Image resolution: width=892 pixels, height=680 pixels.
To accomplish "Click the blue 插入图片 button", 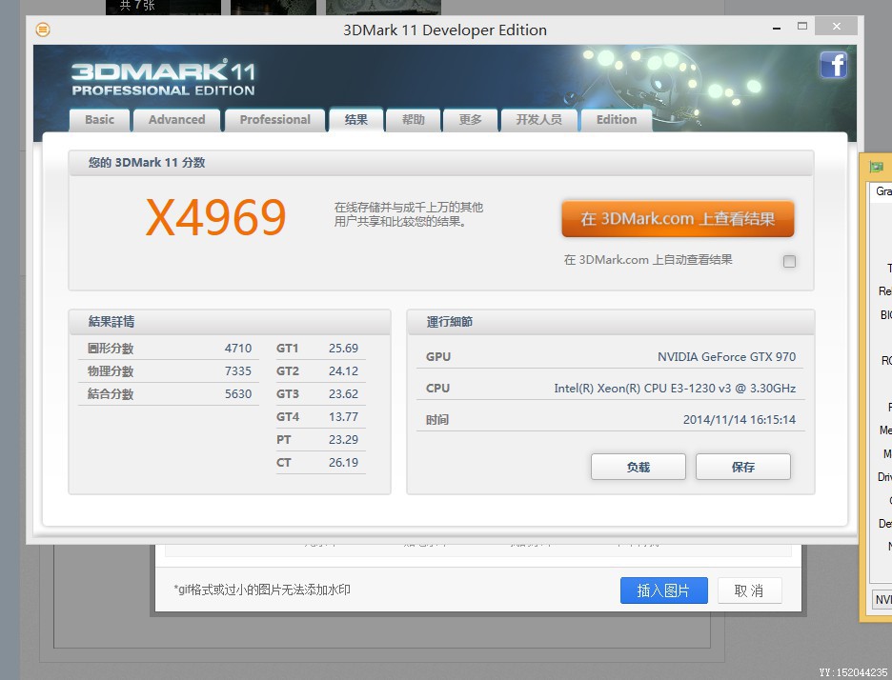I will (x=664, y=590).
